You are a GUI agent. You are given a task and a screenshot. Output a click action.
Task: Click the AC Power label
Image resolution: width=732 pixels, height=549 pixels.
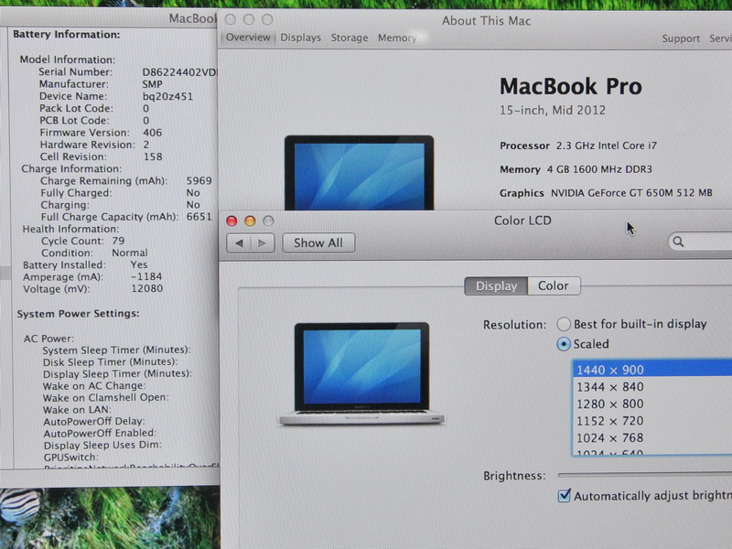tap(49, 339)
